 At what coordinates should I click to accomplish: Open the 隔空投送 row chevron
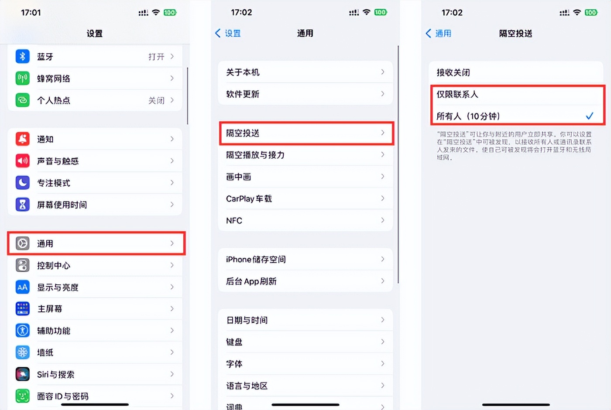(383, 133)
